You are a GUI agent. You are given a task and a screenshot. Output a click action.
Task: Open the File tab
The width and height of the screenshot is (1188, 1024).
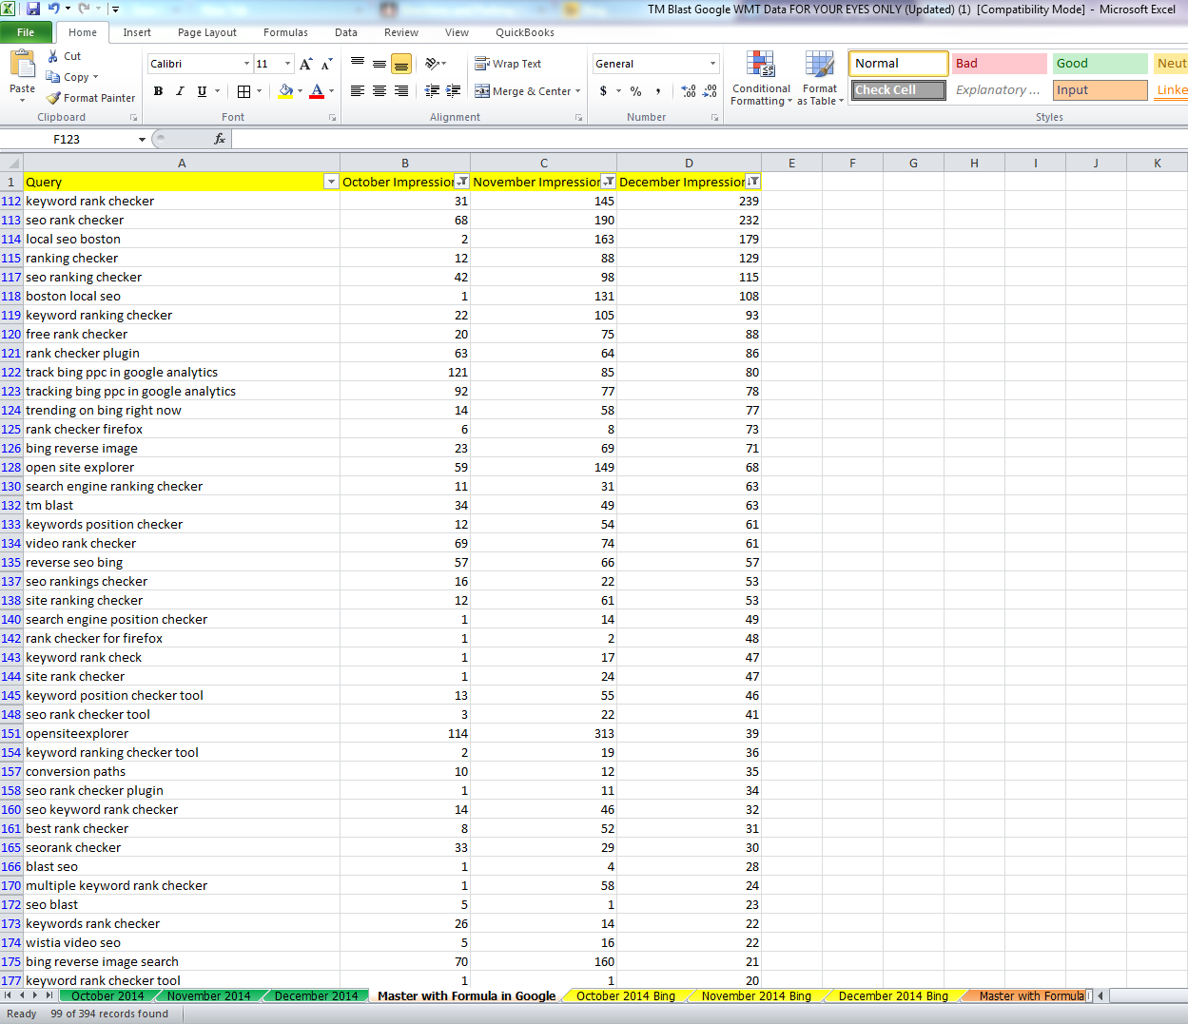point(26,32)
